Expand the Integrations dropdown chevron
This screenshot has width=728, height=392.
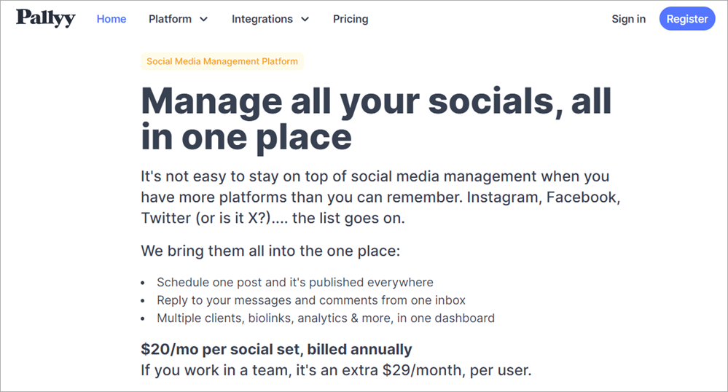click(x=305, y=20)
